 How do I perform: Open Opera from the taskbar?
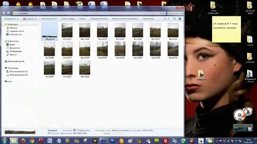pyautogui.click(x=41, y=141)
